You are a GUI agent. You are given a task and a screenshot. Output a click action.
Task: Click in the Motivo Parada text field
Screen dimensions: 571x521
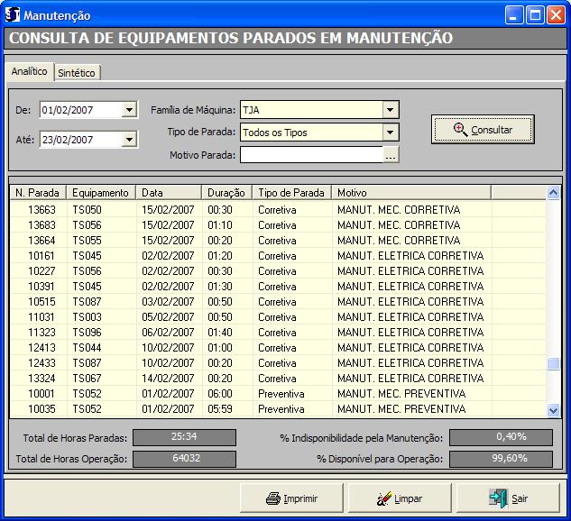point(311,155)
